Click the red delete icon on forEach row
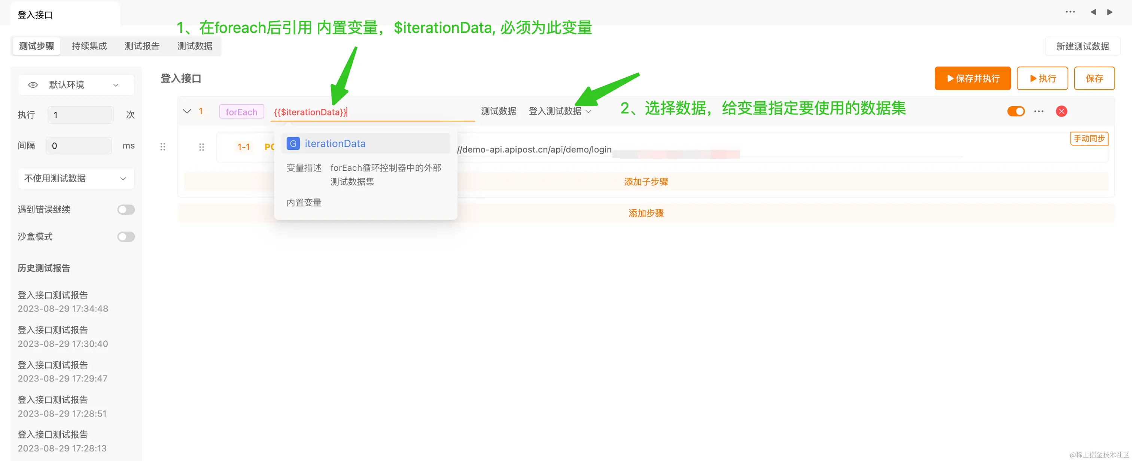 [1061, 111]
